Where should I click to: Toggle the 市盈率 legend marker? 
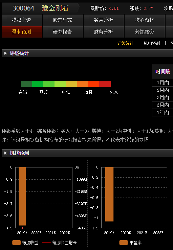pyautogui.click(x=124, y=243)
